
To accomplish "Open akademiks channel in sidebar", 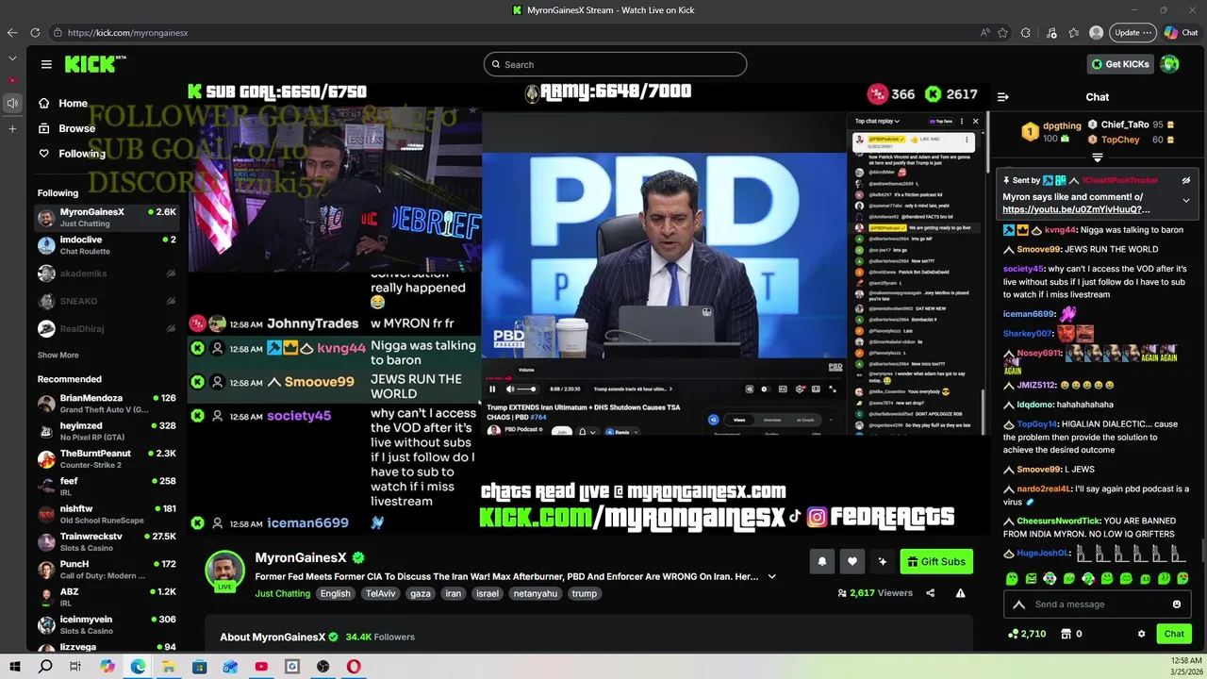I will point(107,273).
